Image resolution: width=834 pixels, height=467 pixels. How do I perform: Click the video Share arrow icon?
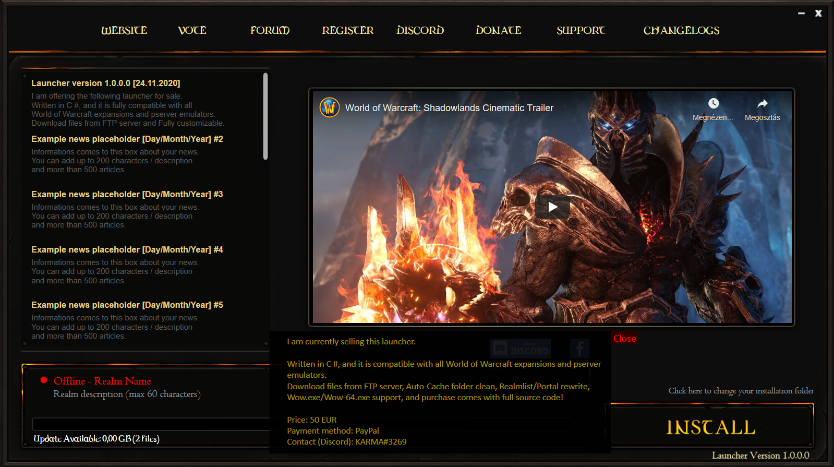(763, 103)
